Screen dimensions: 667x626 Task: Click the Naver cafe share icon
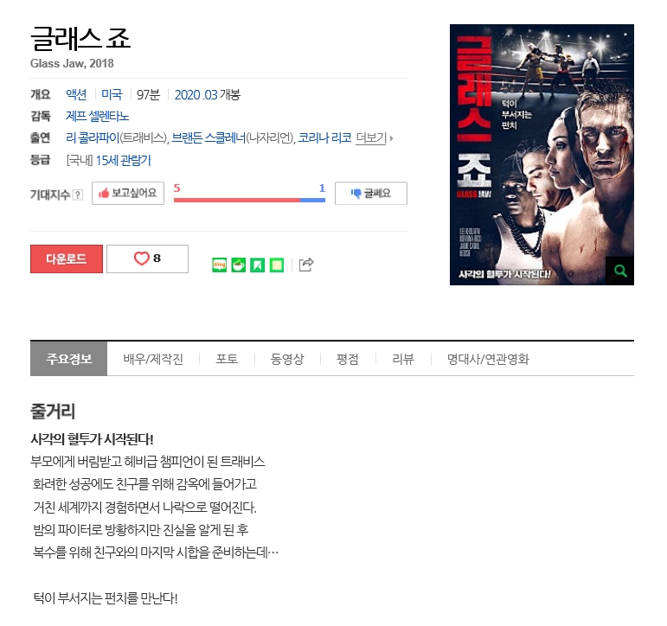click(238, 265)
